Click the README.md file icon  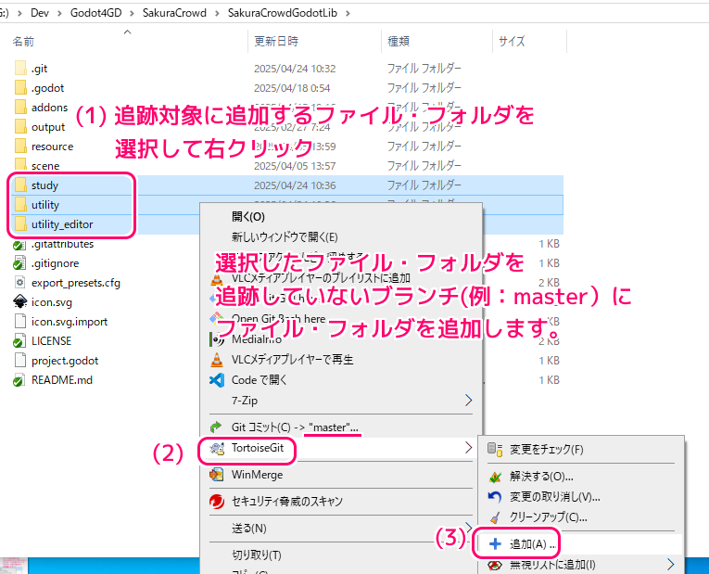click(x=19, y=380)
